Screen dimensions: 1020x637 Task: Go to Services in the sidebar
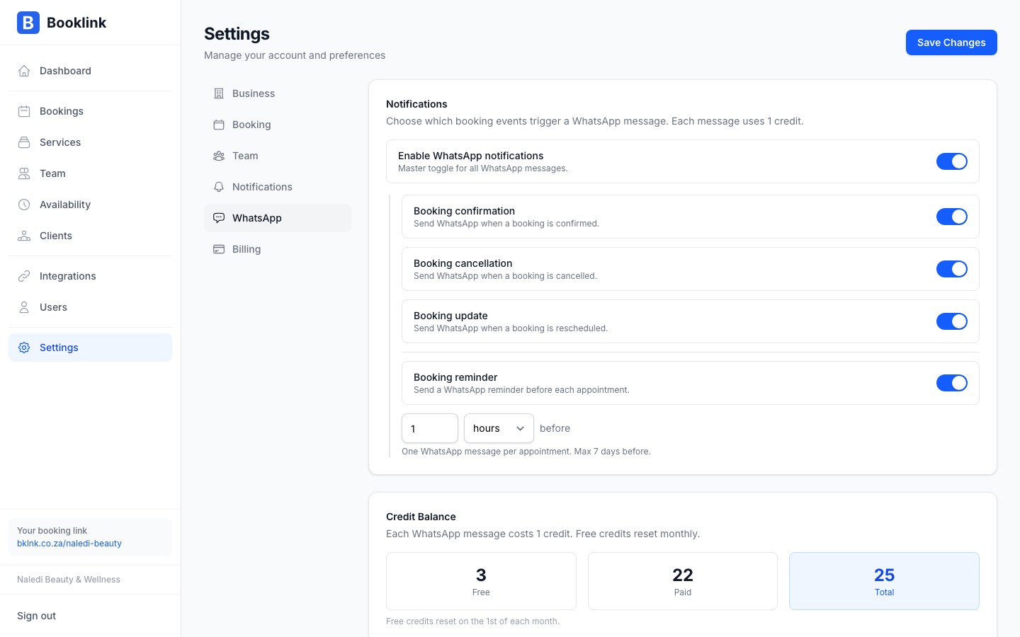pos(60,142)
